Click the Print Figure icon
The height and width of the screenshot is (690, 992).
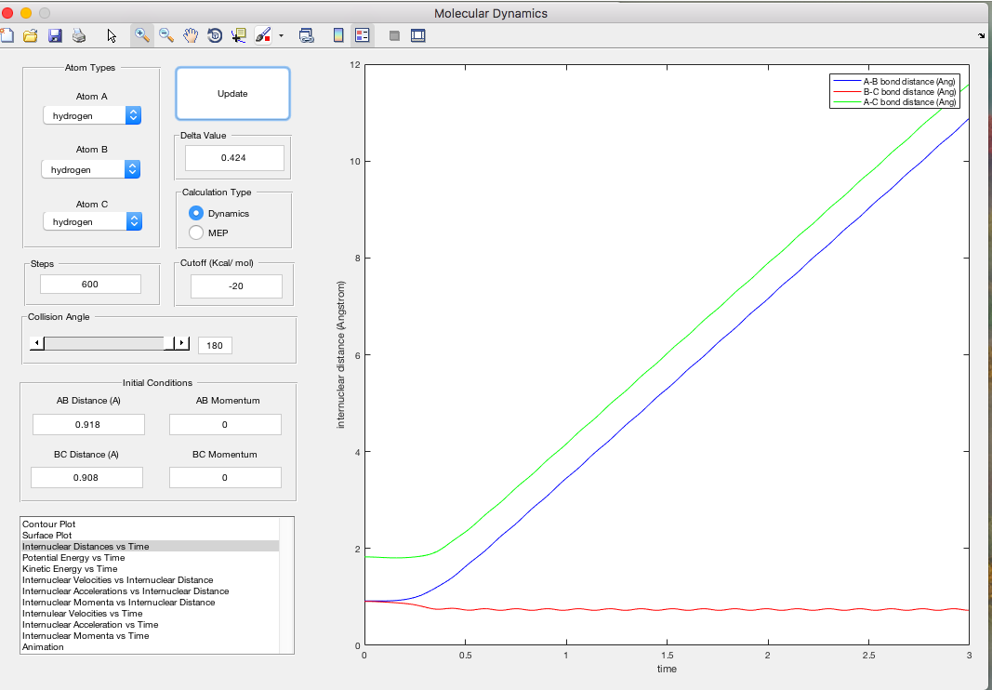(x=79, y=35)
